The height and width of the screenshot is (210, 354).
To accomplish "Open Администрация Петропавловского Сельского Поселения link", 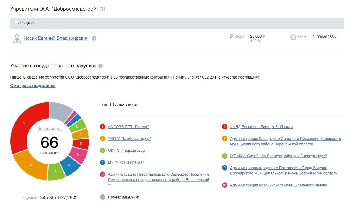I will point(158,177).
